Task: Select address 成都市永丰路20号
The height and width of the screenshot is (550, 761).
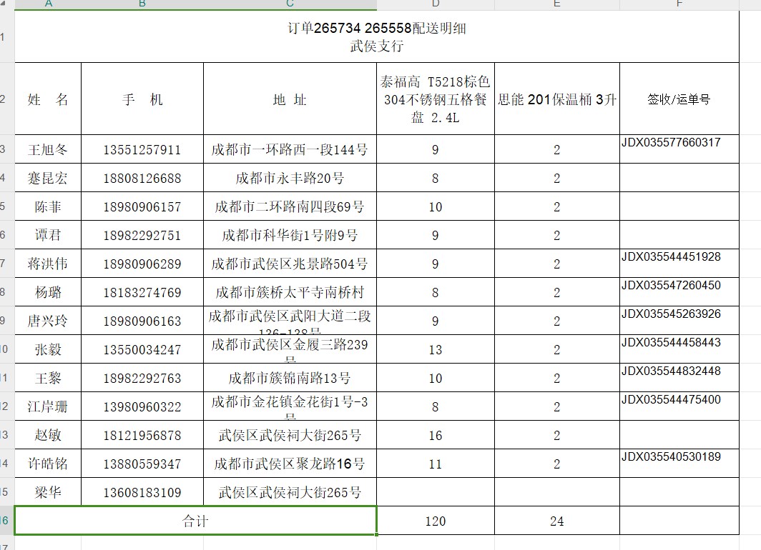Action: [x=290, y=178]
